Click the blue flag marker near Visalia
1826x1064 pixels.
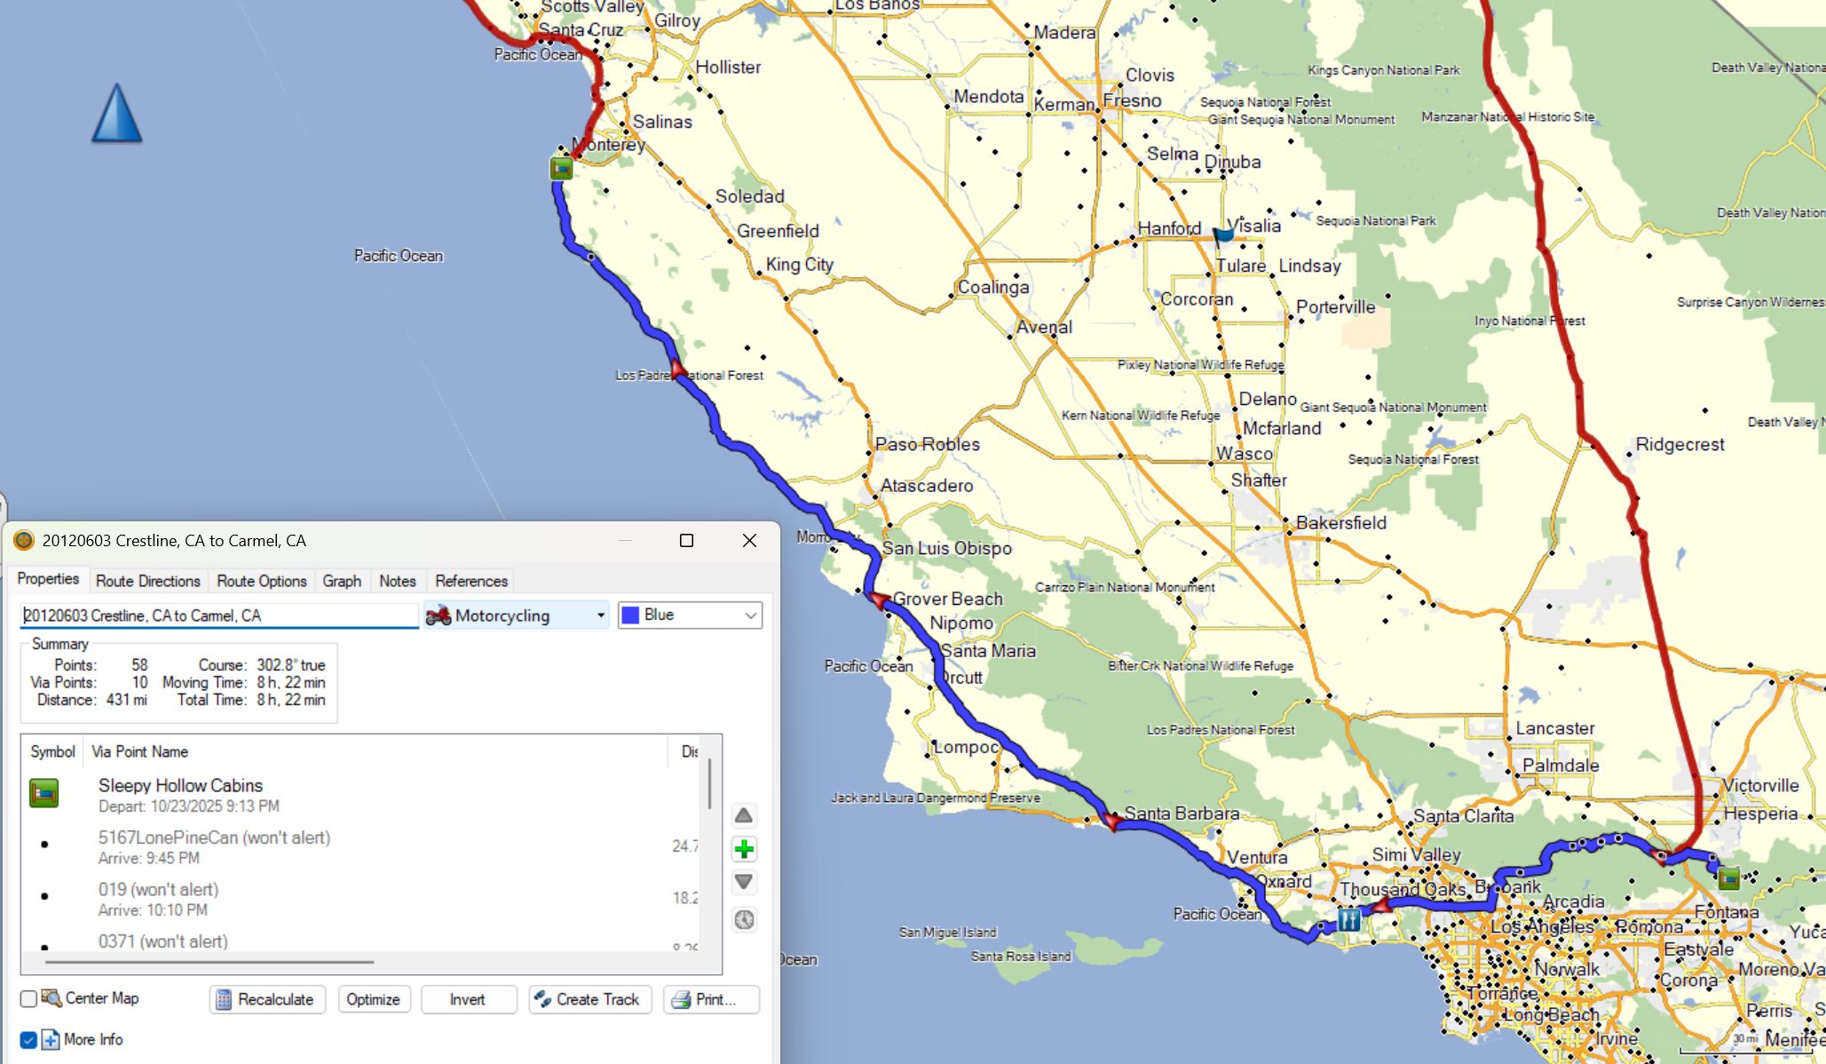click(x=1224, y=234)
